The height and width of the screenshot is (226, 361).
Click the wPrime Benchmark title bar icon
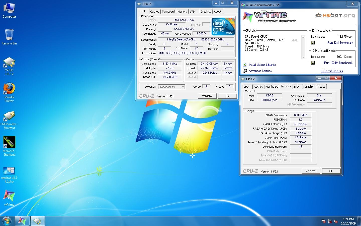click(x=243, y=5)
